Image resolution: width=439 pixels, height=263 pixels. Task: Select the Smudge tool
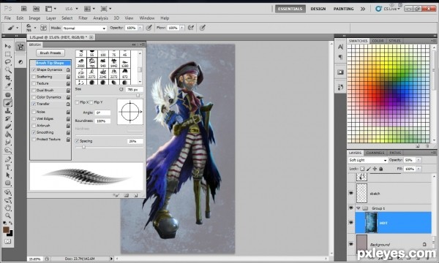8,142
